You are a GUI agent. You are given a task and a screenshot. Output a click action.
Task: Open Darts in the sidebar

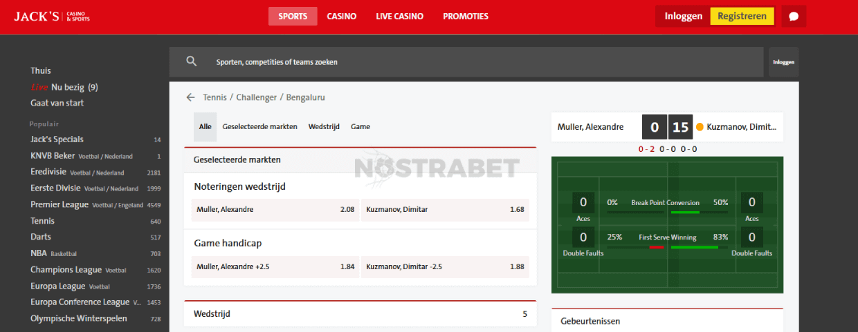point(95,237)
